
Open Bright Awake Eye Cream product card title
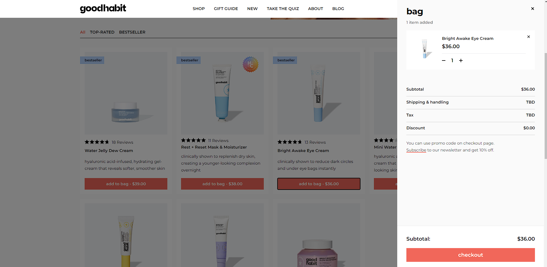click(x=303, y=151)
